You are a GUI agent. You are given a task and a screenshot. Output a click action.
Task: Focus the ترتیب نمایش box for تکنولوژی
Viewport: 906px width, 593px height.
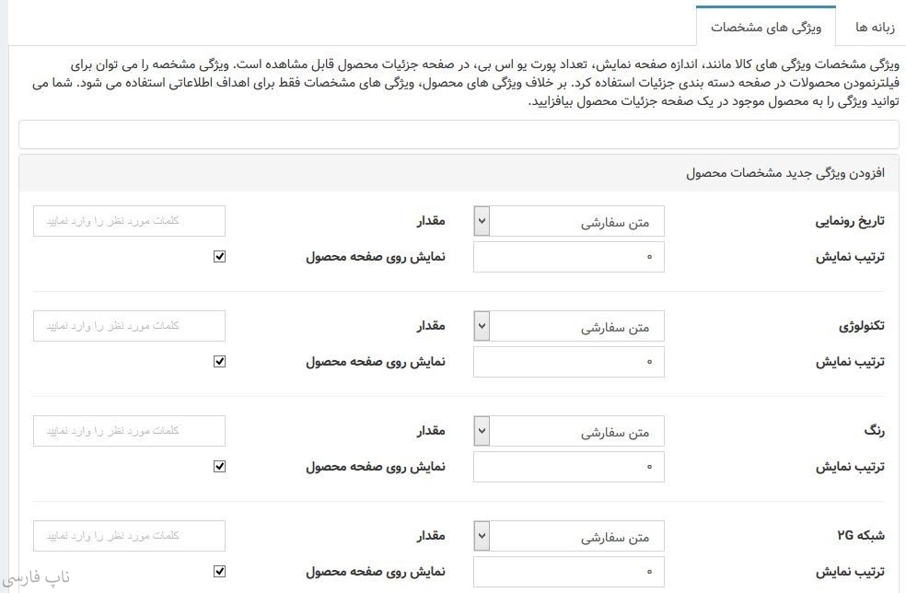click(x=569, y=362)
